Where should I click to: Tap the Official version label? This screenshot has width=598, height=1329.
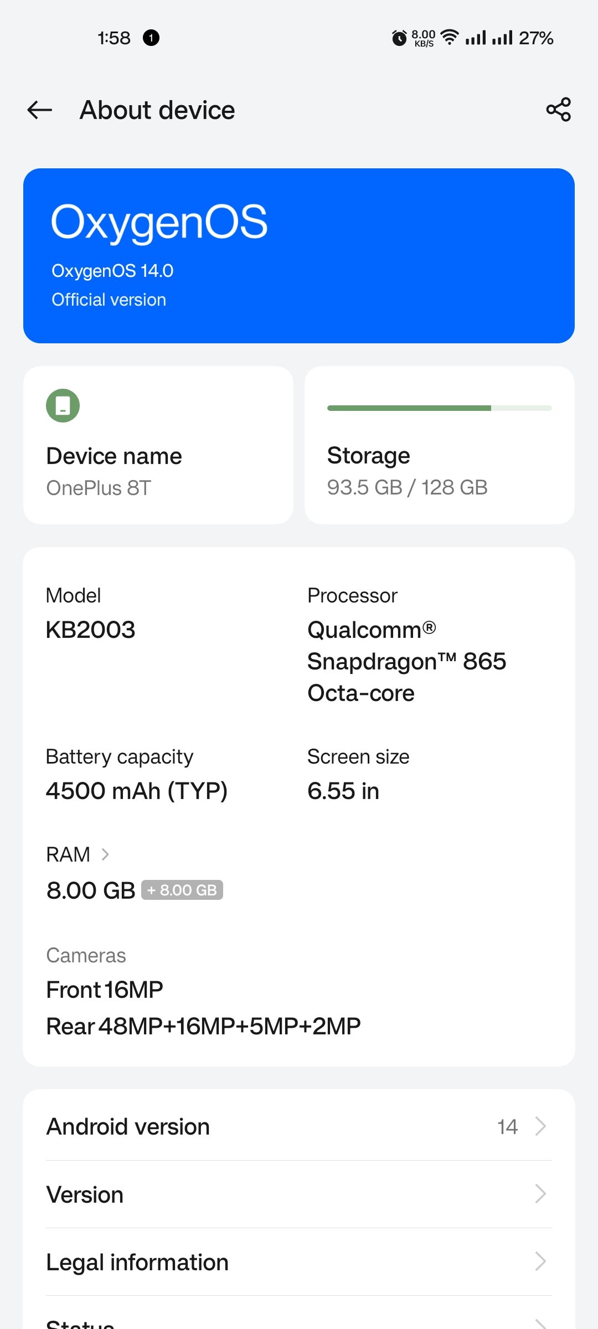coord(109,300)
